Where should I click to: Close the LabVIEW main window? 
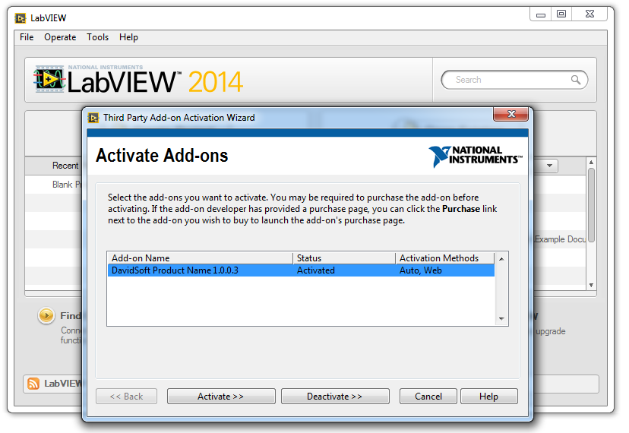click(589, 14)
